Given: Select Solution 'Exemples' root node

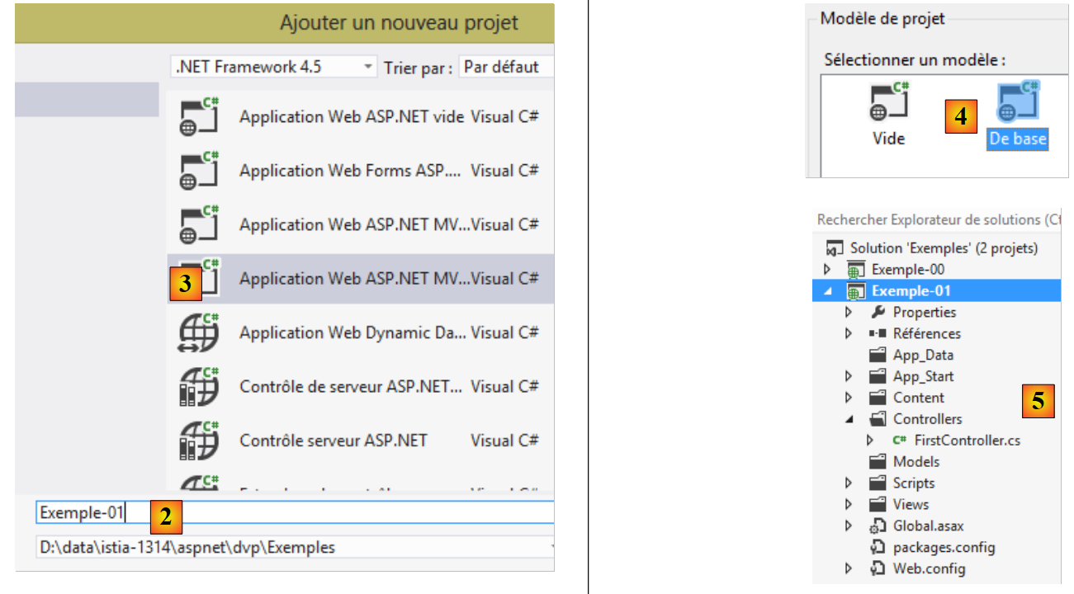Looking at the screenshot, I should click(944, 247).
